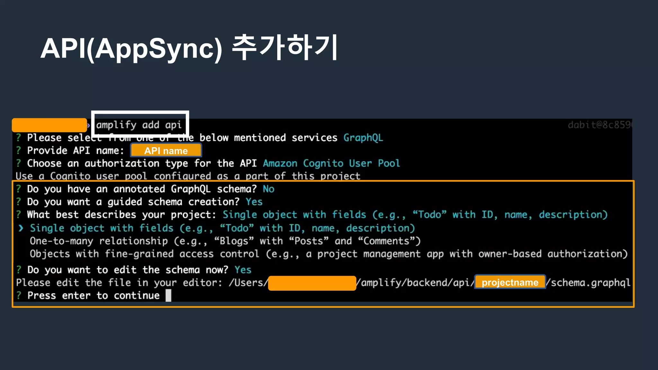Click "Amazon Cognito User Pool" authorization answer
Viewport: 658px width, 370px height.
(x=331, y=163)
